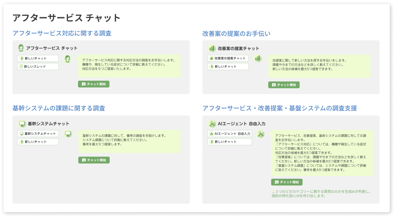
Task: Click the heading 基幹システムの課題に関する調査
Action: (x=59, y=108)
